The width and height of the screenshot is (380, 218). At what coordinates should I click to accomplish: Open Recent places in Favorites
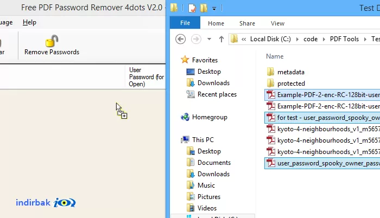coord(217,94)
